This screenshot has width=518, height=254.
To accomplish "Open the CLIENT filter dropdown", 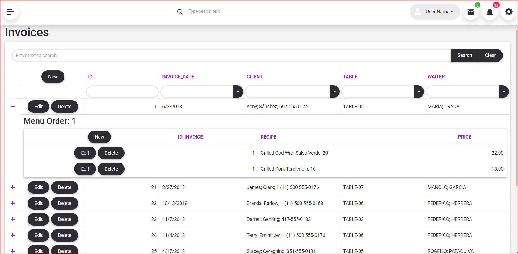I will (x=334, y=92).
